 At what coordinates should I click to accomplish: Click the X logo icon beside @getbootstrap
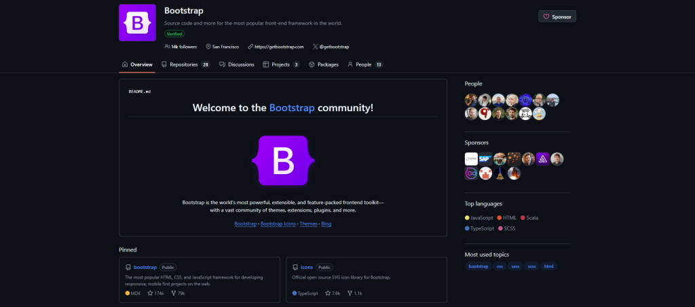click(x=315, y=47)
